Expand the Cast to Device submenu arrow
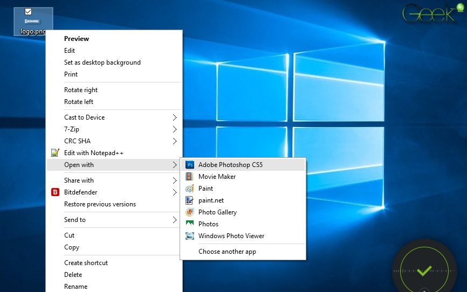 (x=175, y=117)
